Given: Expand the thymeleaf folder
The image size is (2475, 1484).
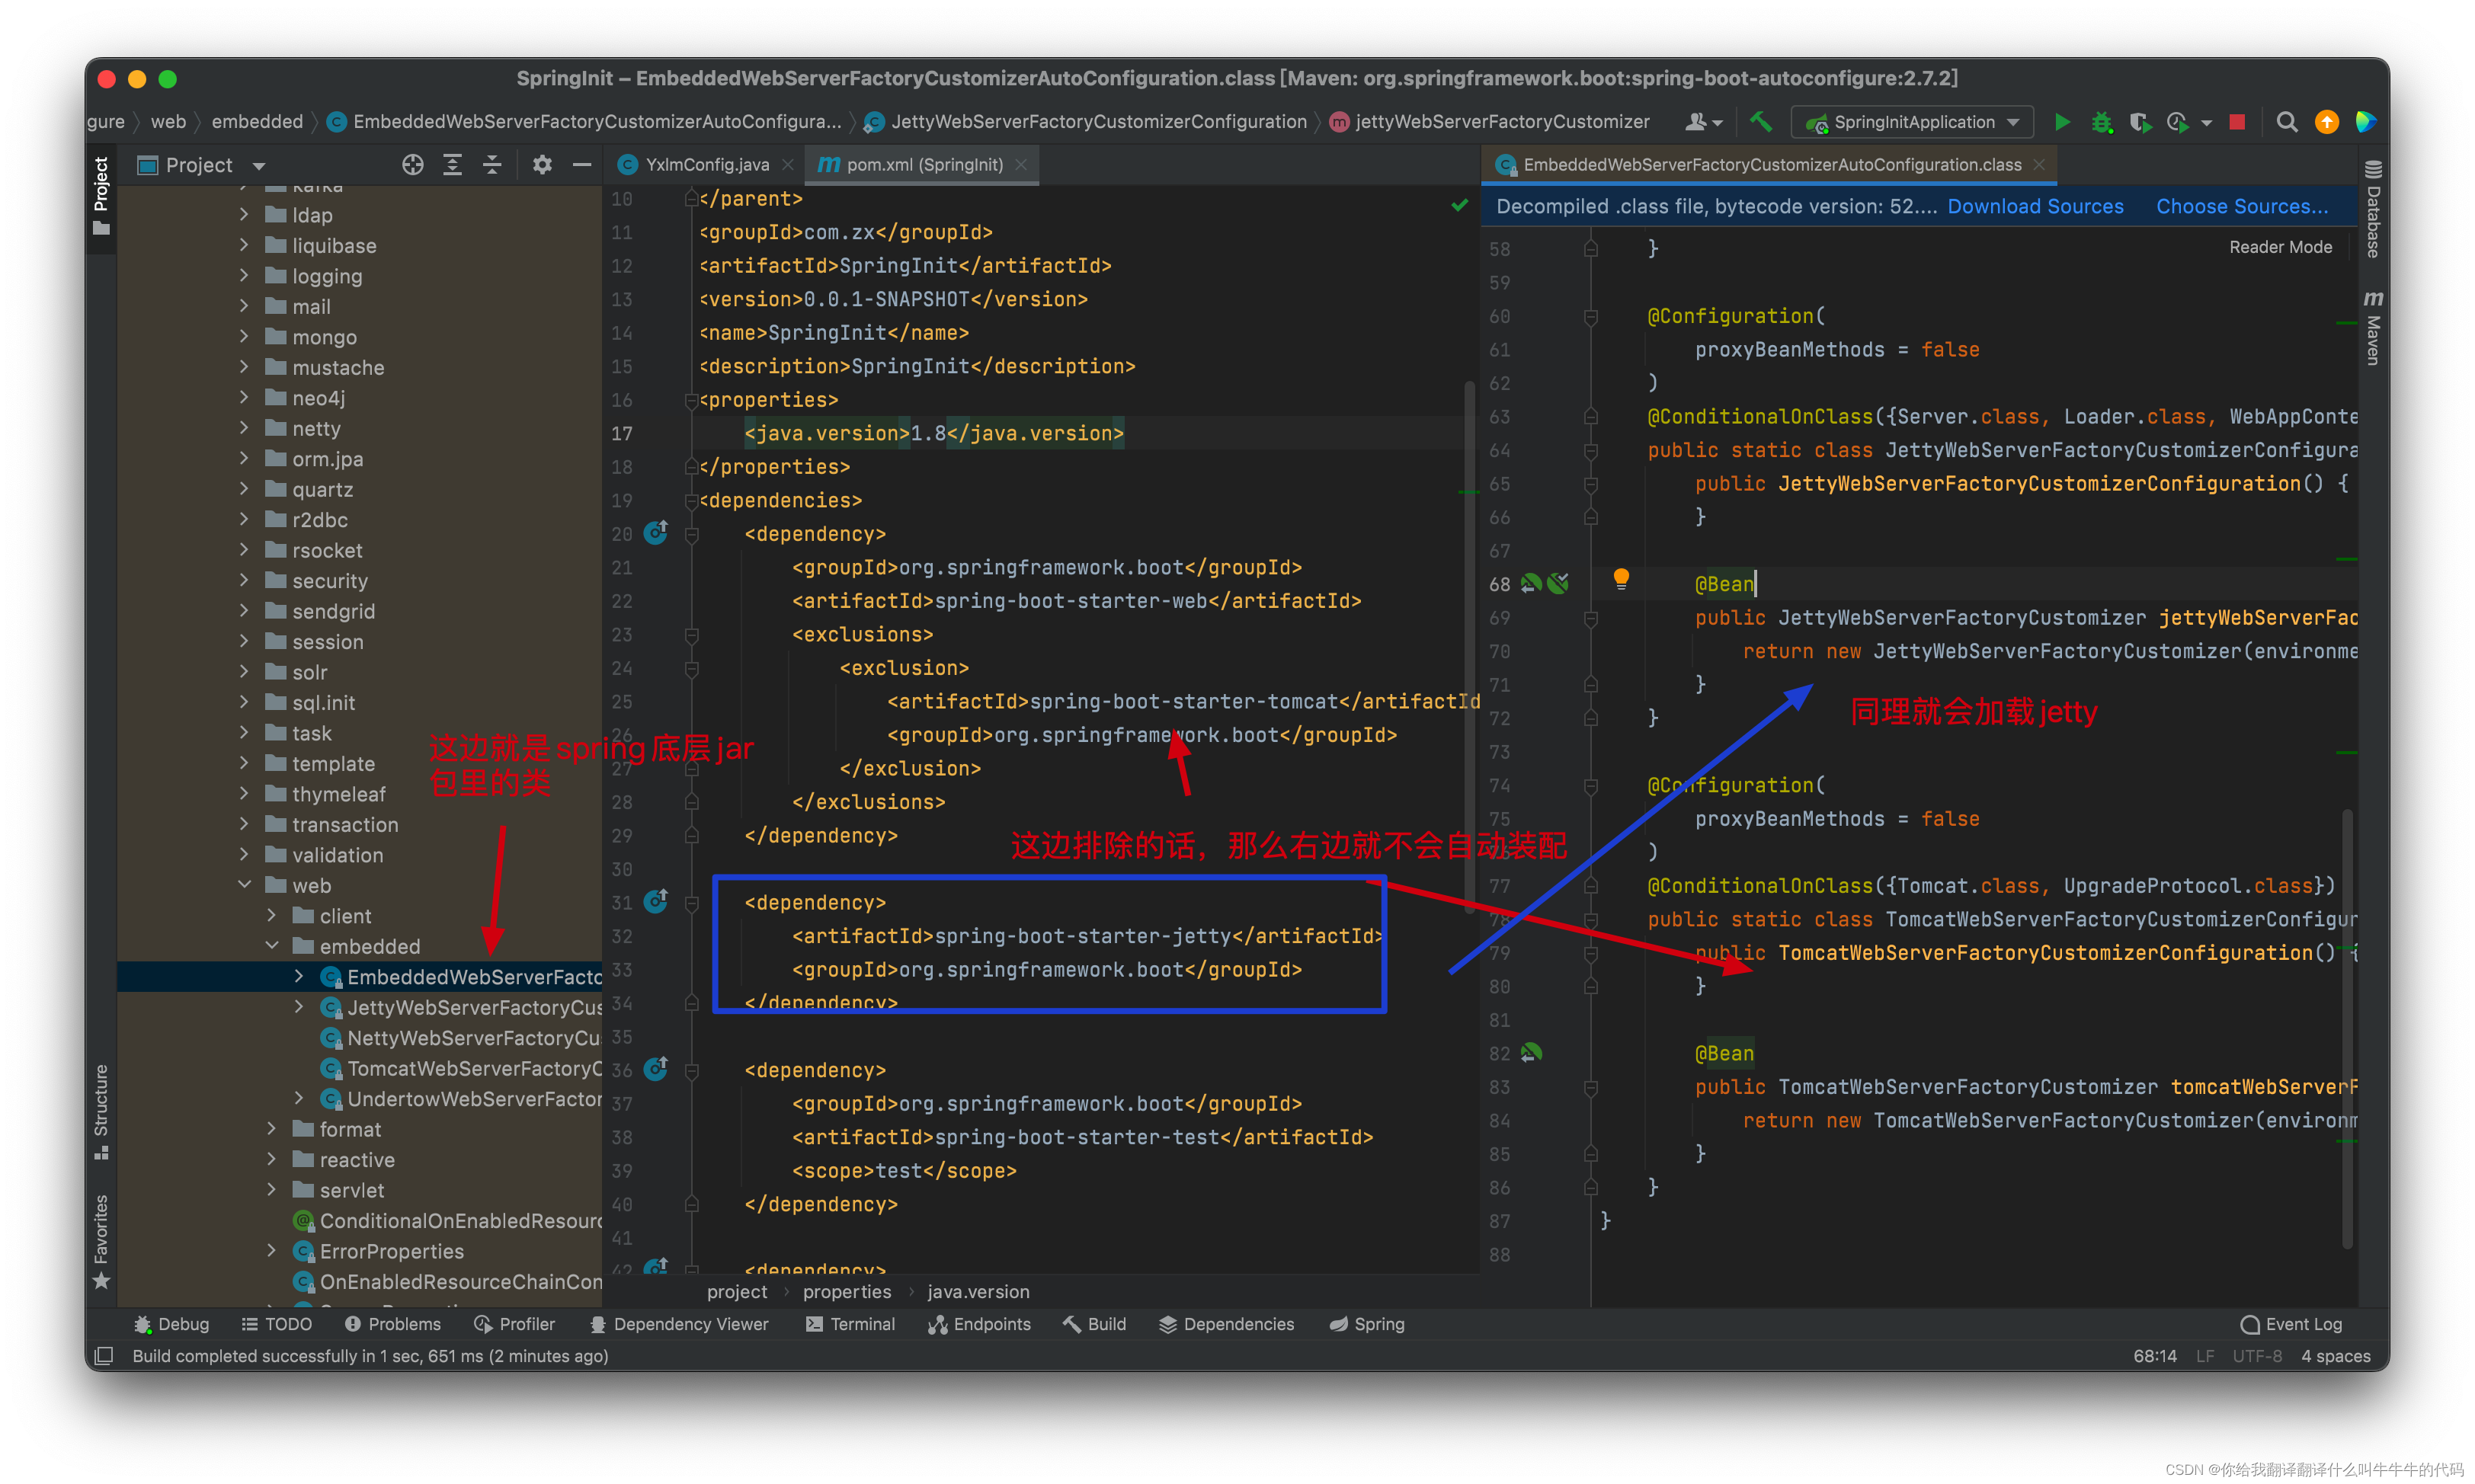Looking at the screenshot, I should pyautogui.click(x=245, y=793).
